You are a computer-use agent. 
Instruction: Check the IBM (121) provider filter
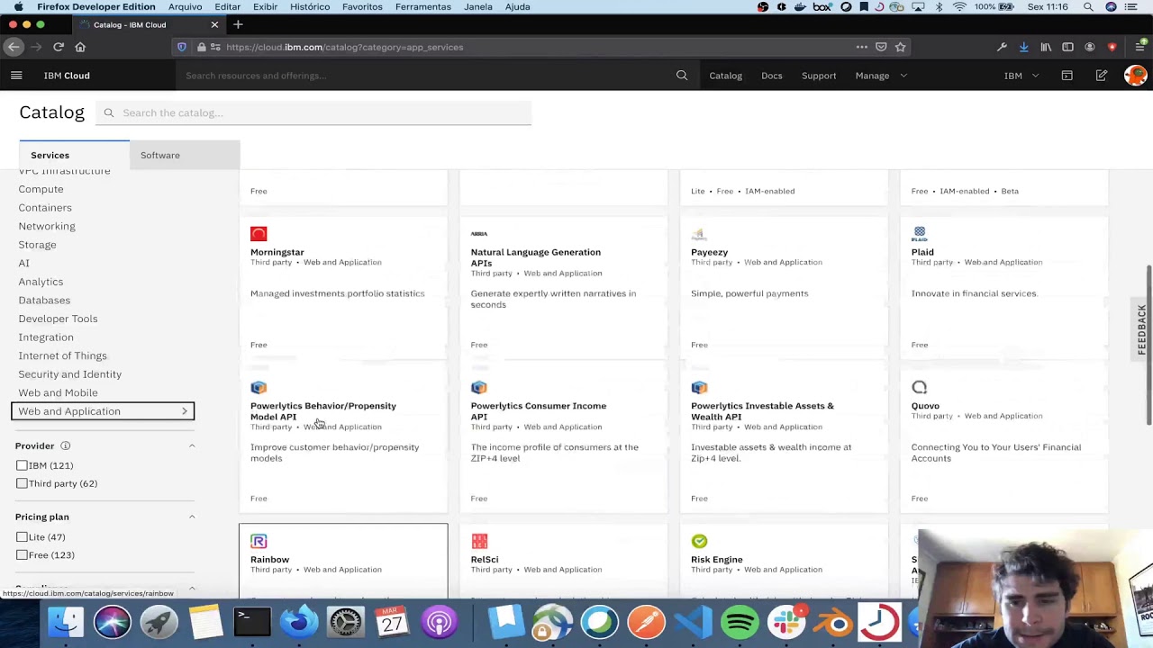tap(22, 465)
